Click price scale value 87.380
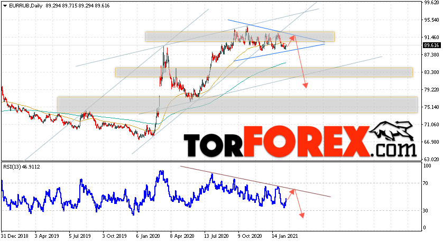Viewport: 443px width, 242px height. 432,54
